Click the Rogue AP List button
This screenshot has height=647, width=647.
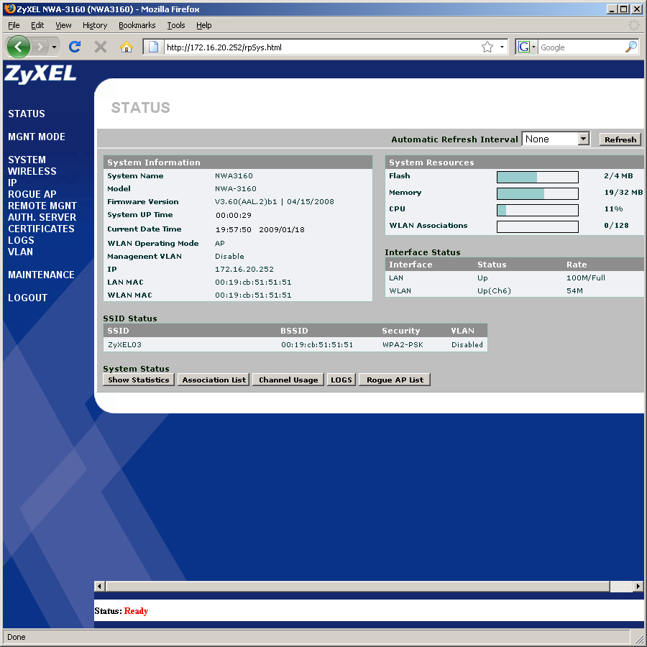pos(395,380)
